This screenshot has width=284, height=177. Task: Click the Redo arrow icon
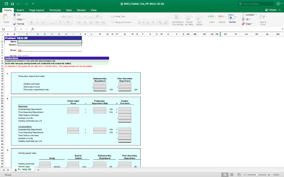click(x=27, y=4)
